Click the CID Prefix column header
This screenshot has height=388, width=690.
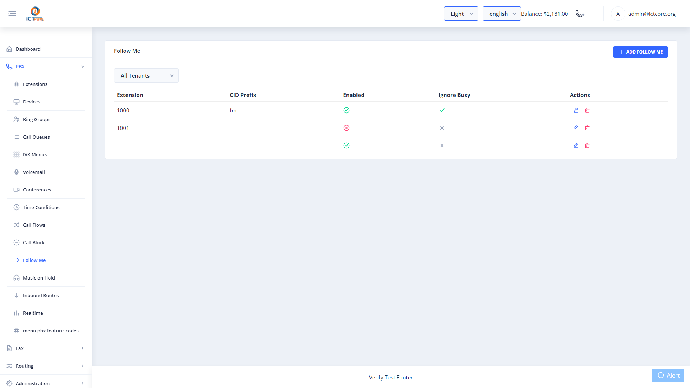[x=243, y=95]
